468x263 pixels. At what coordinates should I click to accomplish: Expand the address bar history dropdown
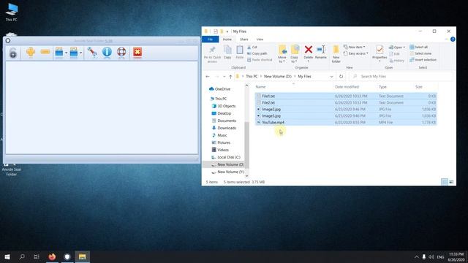tap(331, 77)
